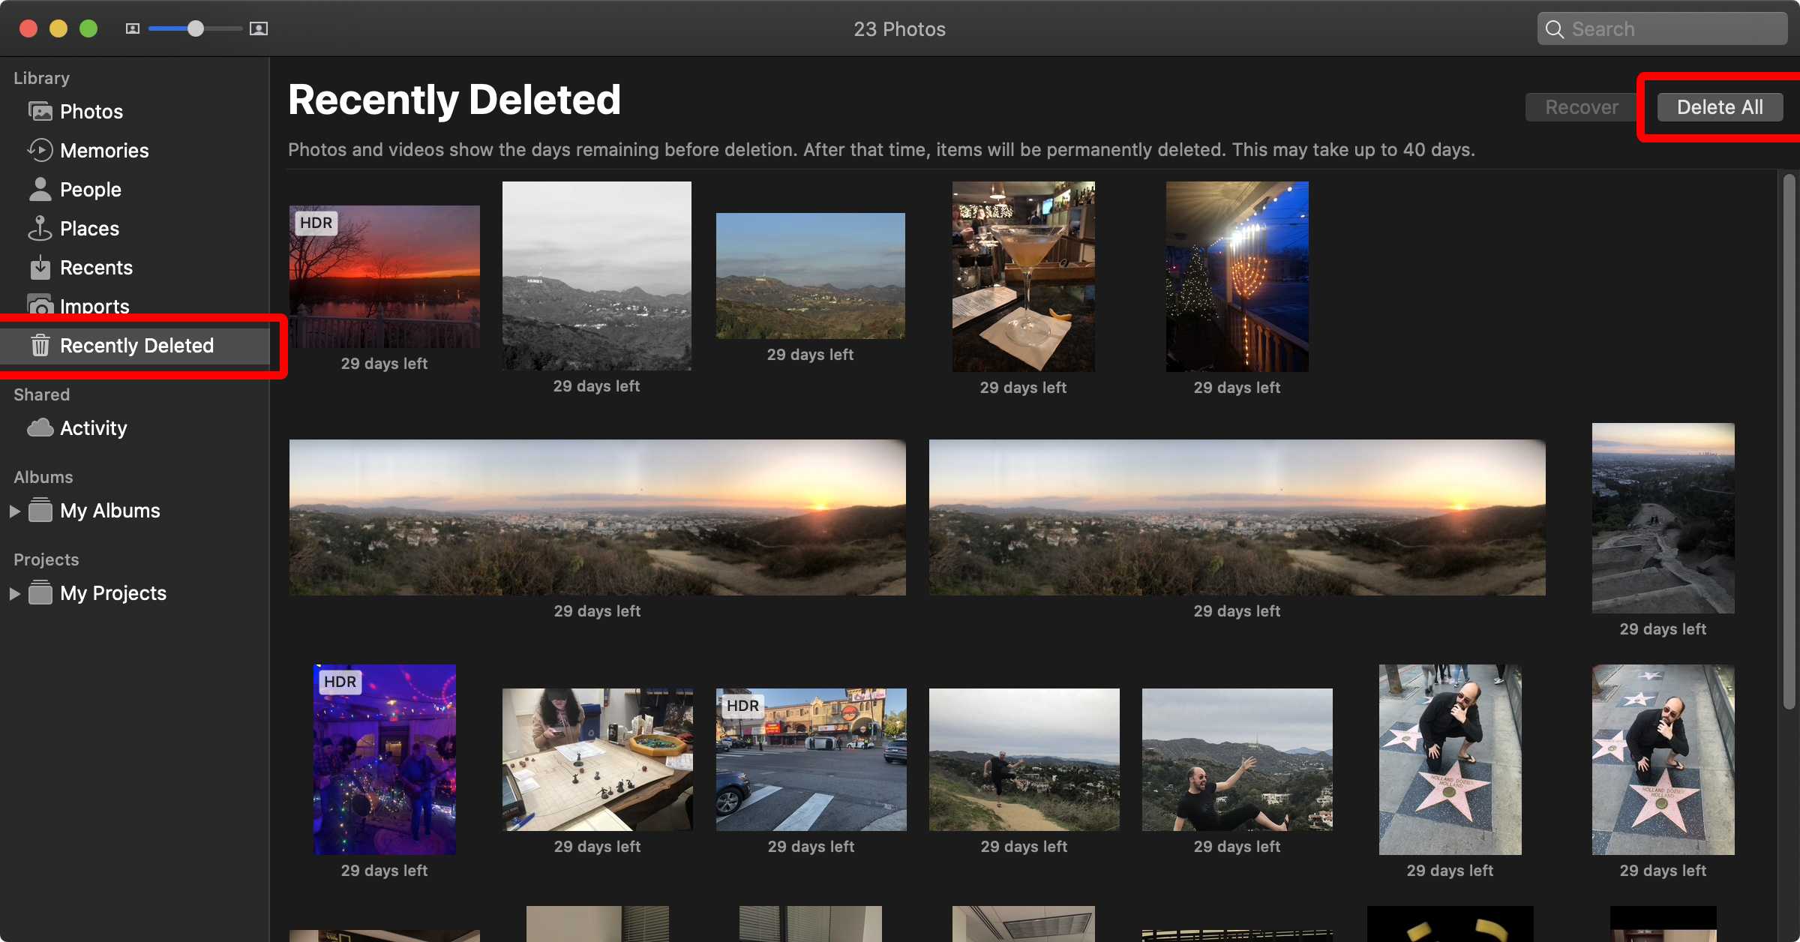Click the vertical scrollbar on the right
This screenshot has height=942, width=1800.
pos(1789,441)
